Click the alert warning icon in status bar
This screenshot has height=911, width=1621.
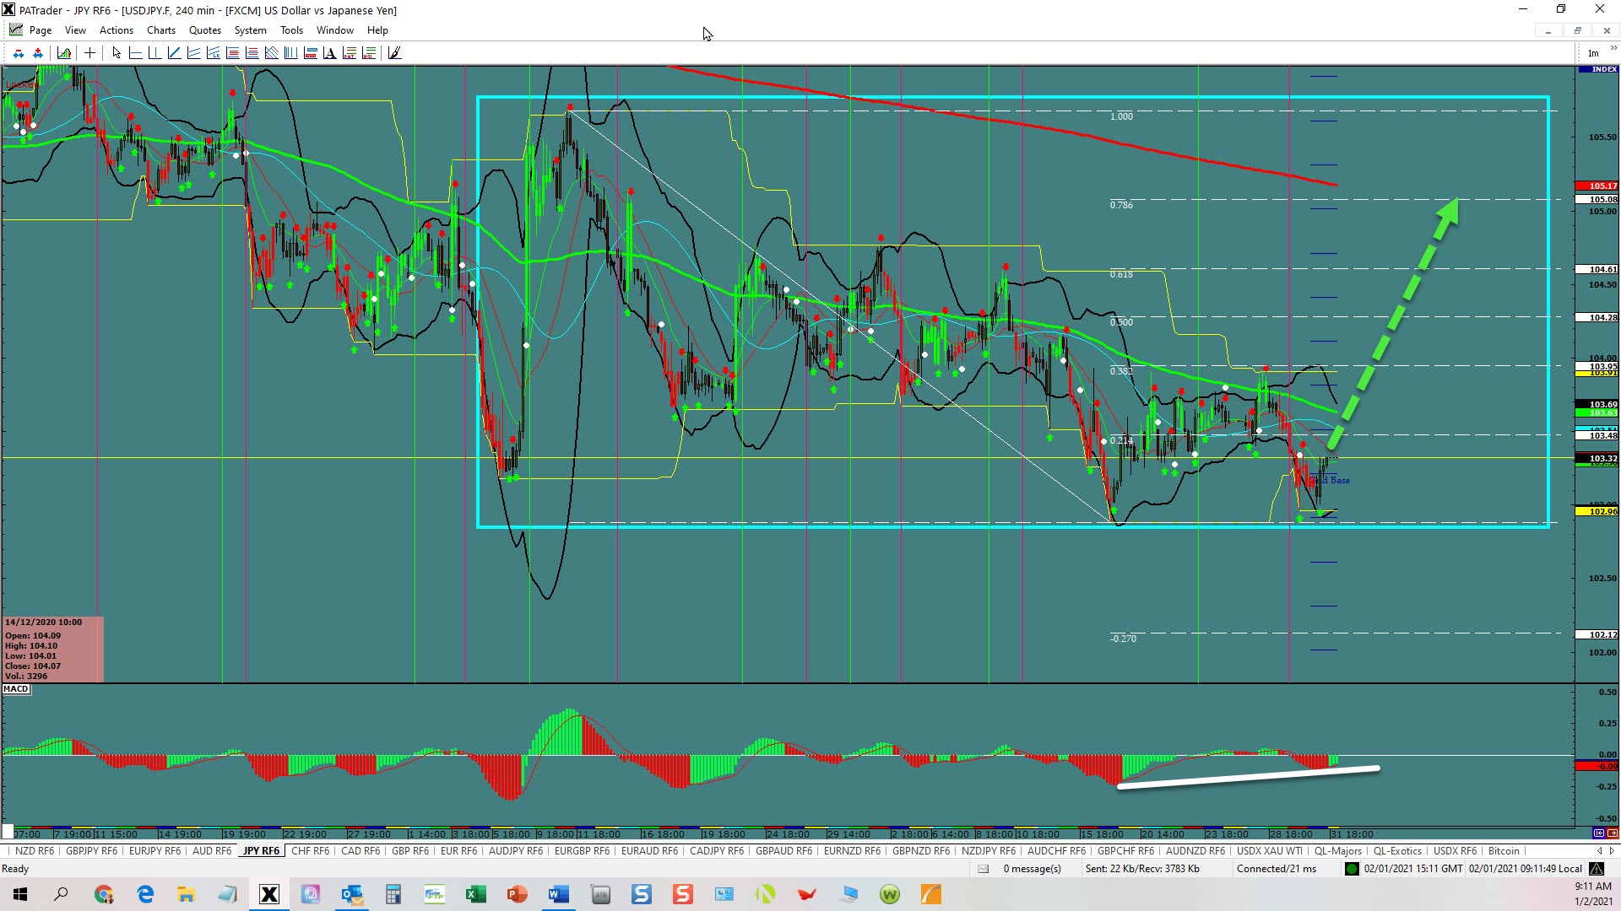tap(1597, 869)
